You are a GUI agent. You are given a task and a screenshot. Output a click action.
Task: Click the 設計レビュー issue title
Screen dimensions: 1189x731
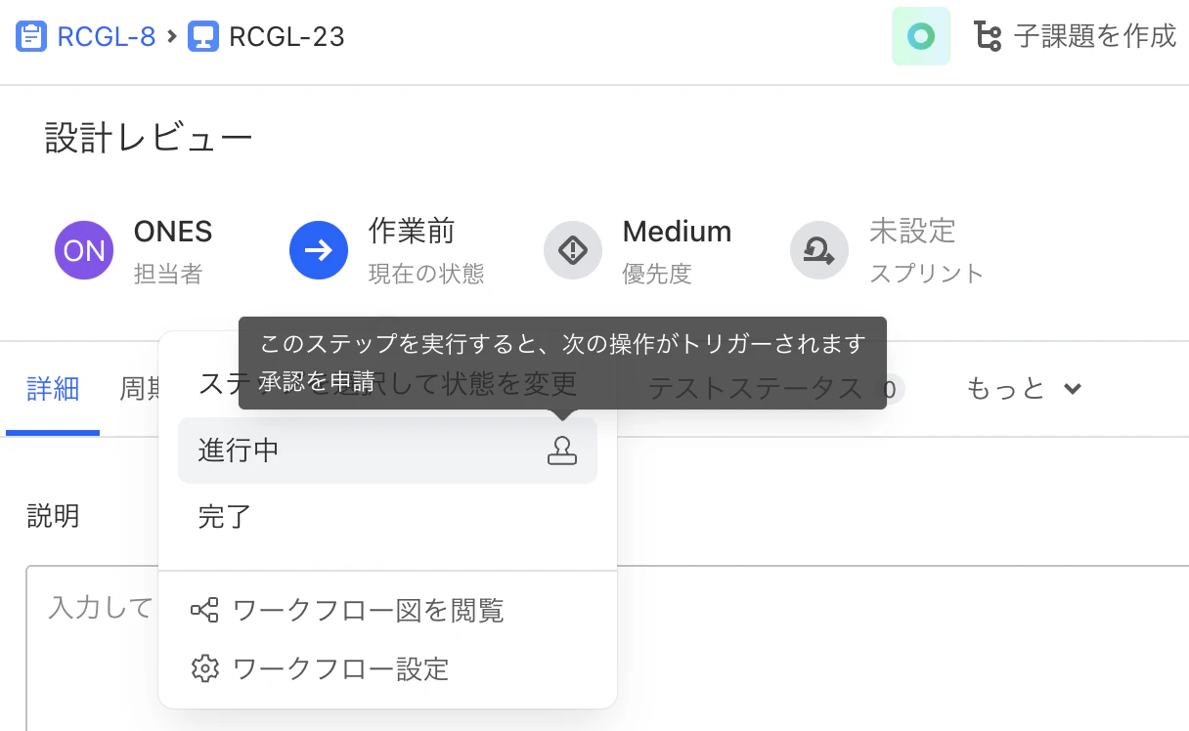[x=149, y=138]
